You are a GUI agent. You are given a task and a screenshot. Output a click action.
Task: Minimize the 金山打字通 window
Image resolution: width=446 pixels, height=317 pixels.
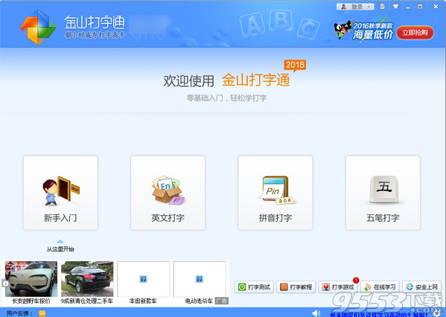408,7
